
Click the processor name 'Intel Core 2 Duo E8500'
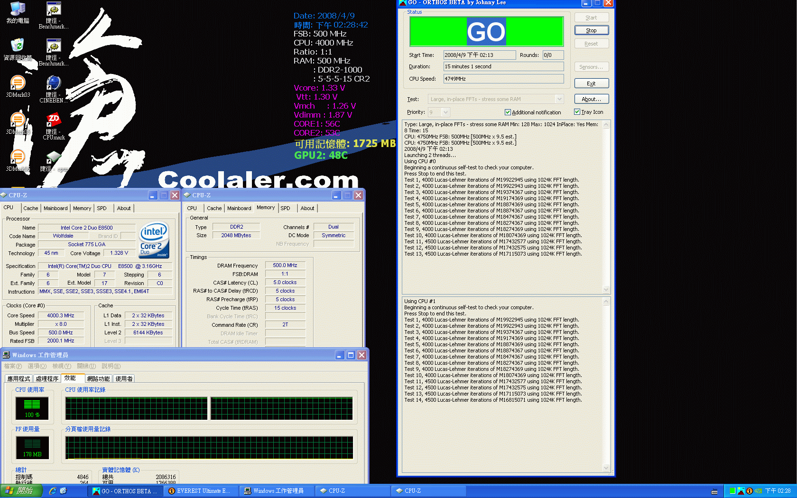[87, 228]
